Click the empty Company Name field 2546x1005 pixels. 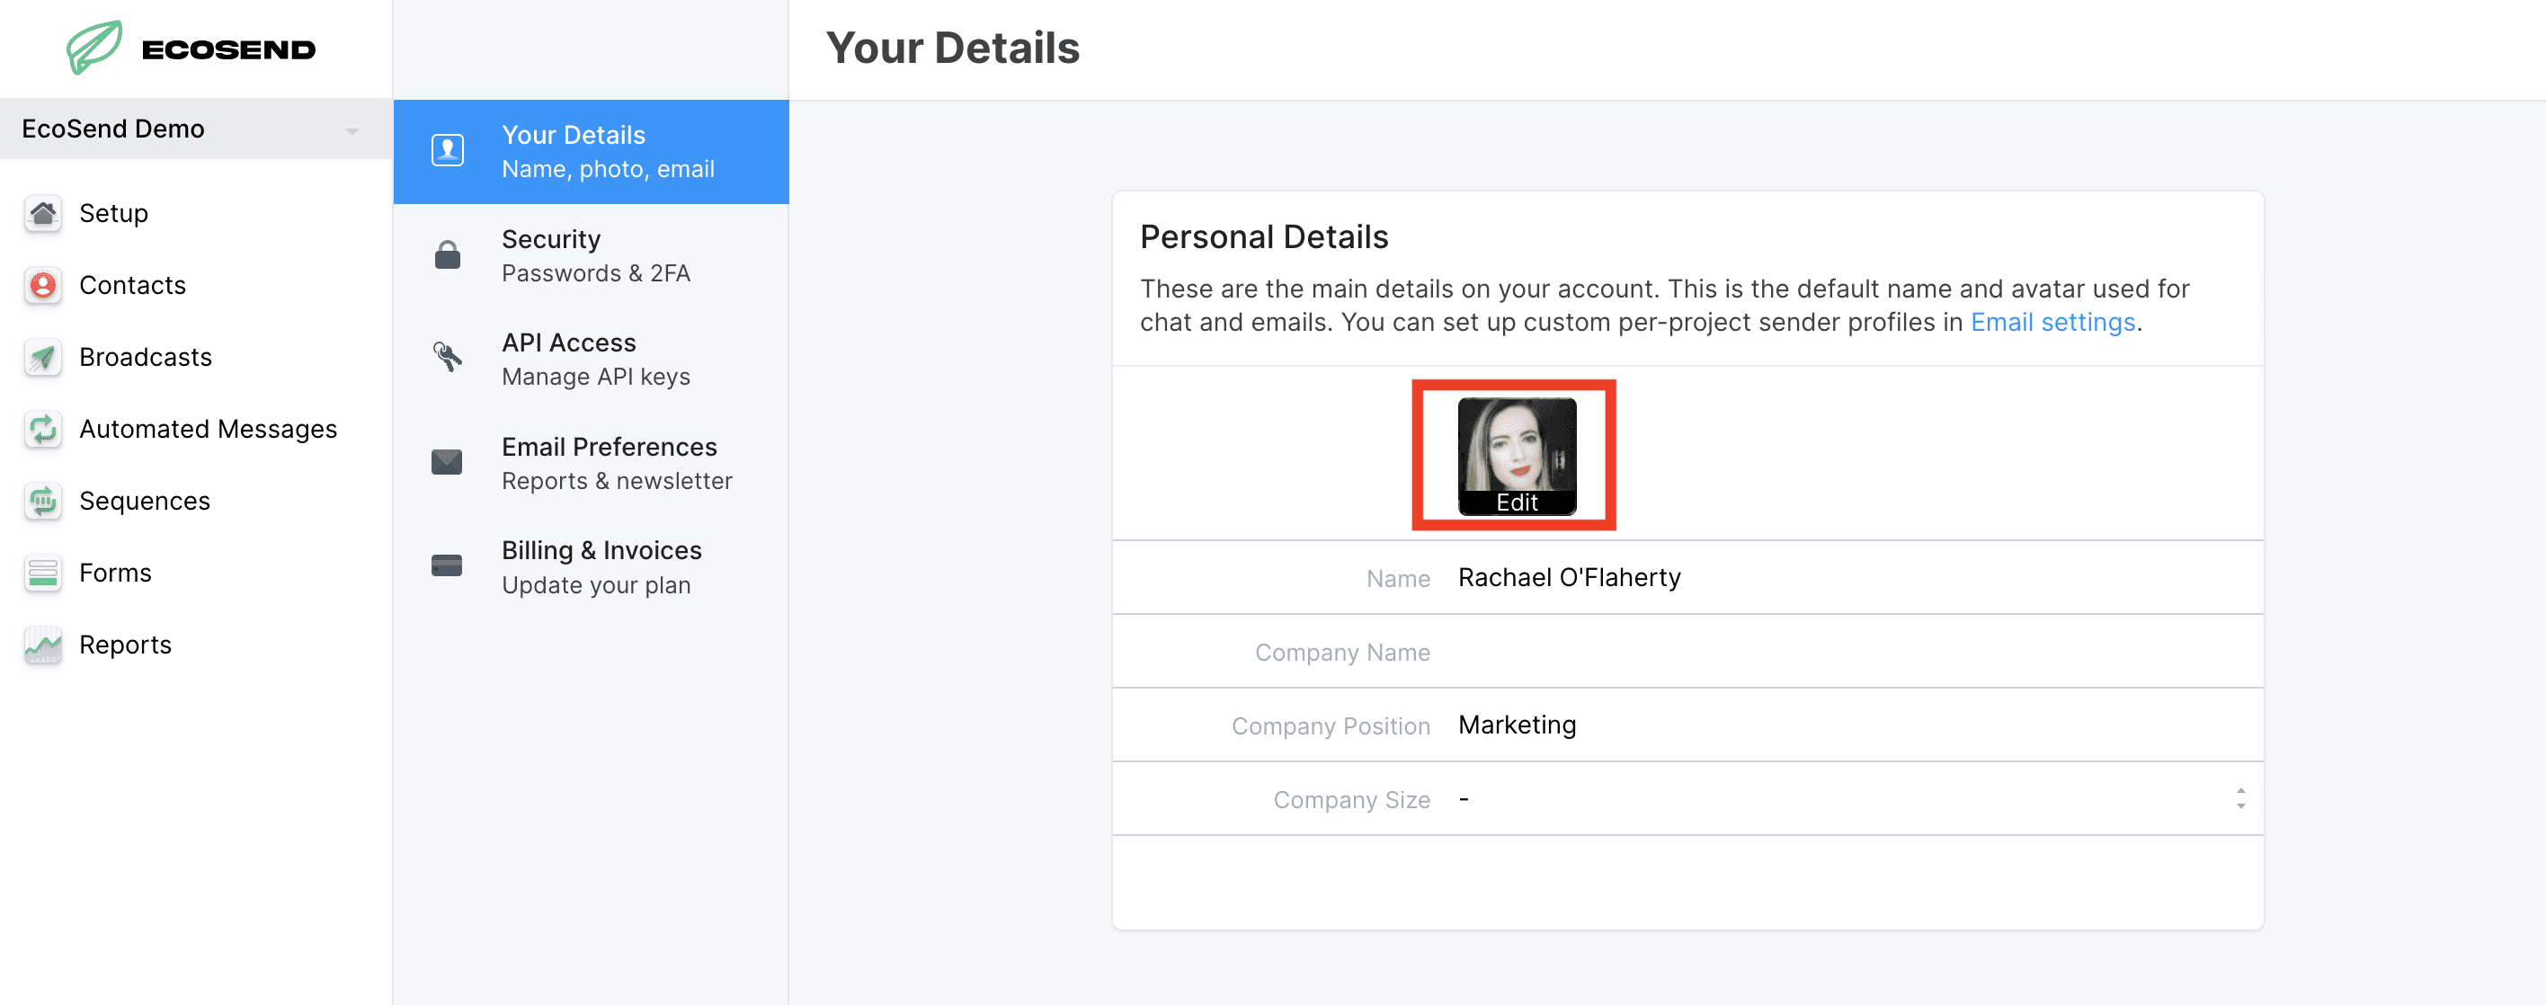click(x=1848, y=653)
